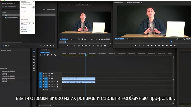The height and width of the screenshot is (107, 191).
Task: Mute audio track A1
Action: [x=52, y=82]
